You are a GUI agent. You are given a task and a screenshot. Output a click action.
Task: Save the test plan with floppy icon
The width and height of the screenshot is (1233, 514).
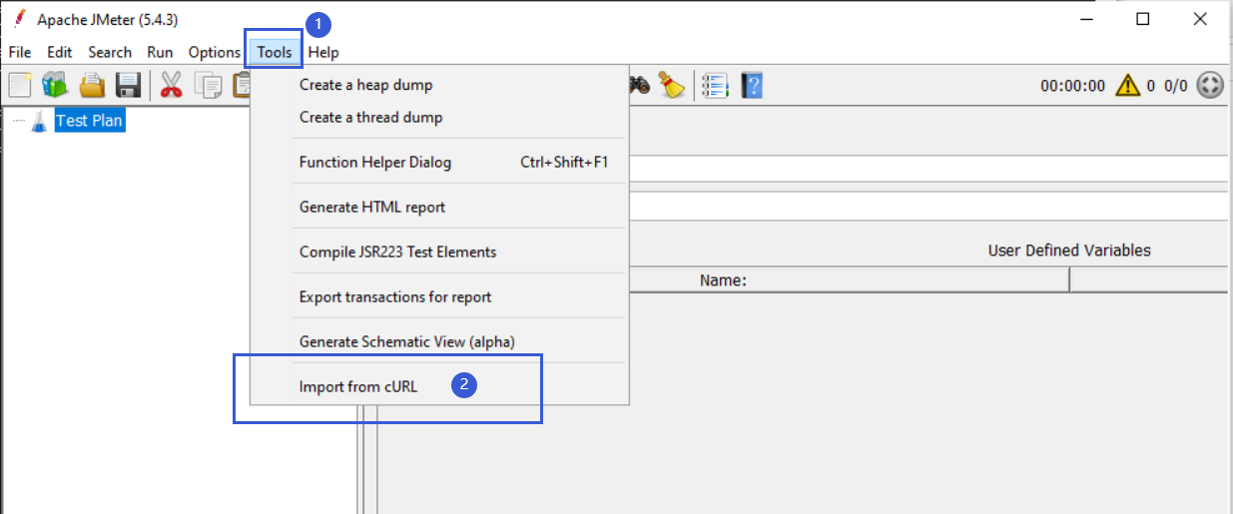coord(128,85)
